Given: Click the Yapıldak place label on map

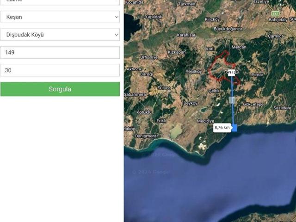Looking at the screenshot, I should click(154, 17).
